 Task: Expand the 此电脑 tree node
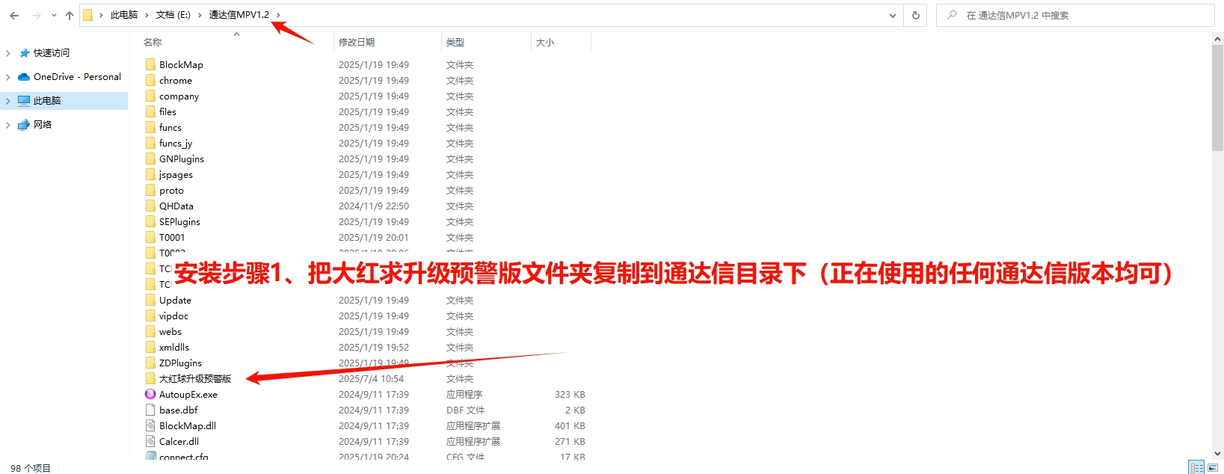tap(8, 101)
